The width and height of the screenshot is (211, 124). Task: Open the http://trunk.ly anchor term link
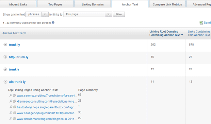coord(19,57)
